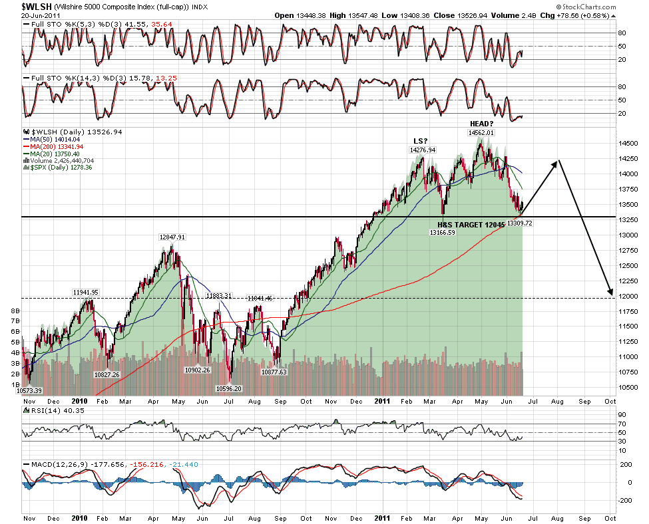Screen dimensions: 649x524
Task: Click the 2011 year marker on main chart axis
Action: click(381, 401)
